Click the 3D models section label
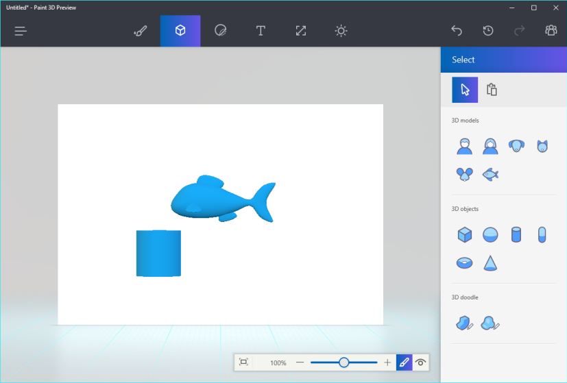This screenshot has height=383, width=567. (465, 121)
